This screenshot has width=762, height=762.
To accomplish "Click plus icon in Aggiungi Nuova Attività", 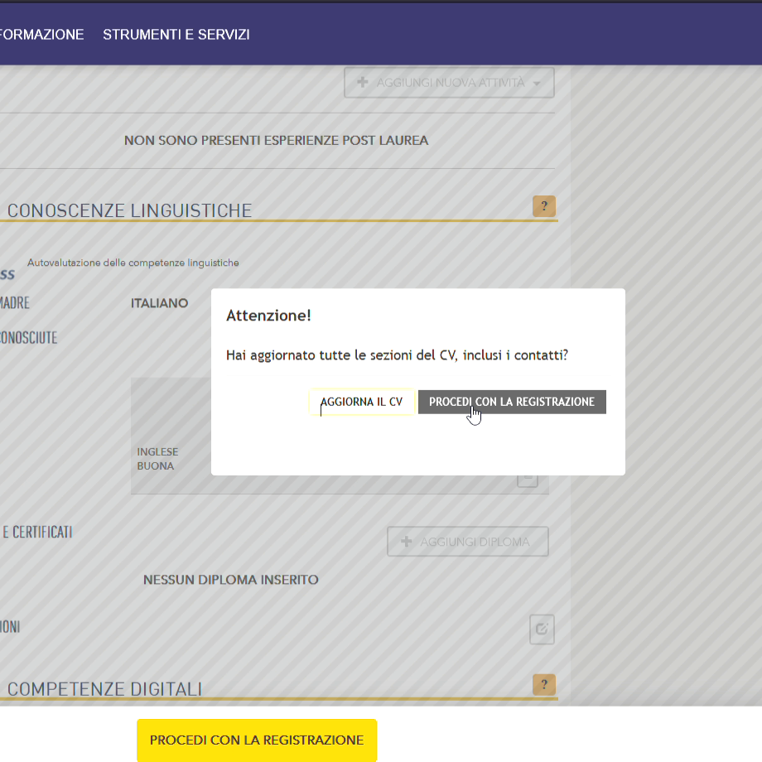I will [x=362, y=83].
